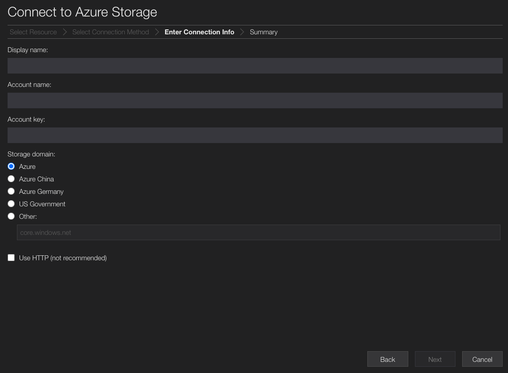508x373 pixels.
Task: Click the core.windows.net custom domain field
Action: tap(259, 233)
